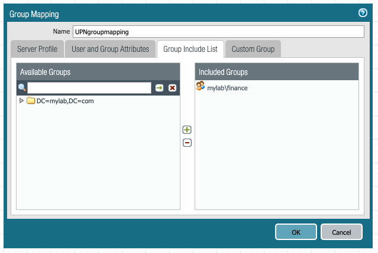Image resolution: width=378 pixels, height=253 pixels.
Task: Open the User and Group Attributes tab
Action: (x=110, y=49)
